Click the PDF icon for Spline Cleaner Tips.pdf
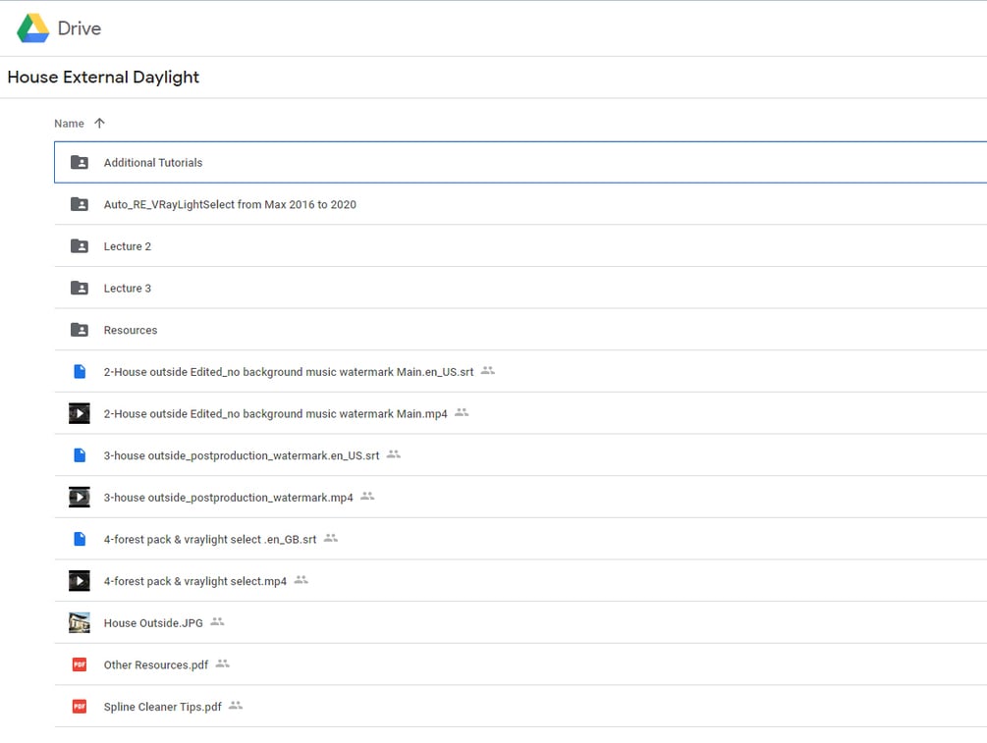 click(x=80, y=707)
